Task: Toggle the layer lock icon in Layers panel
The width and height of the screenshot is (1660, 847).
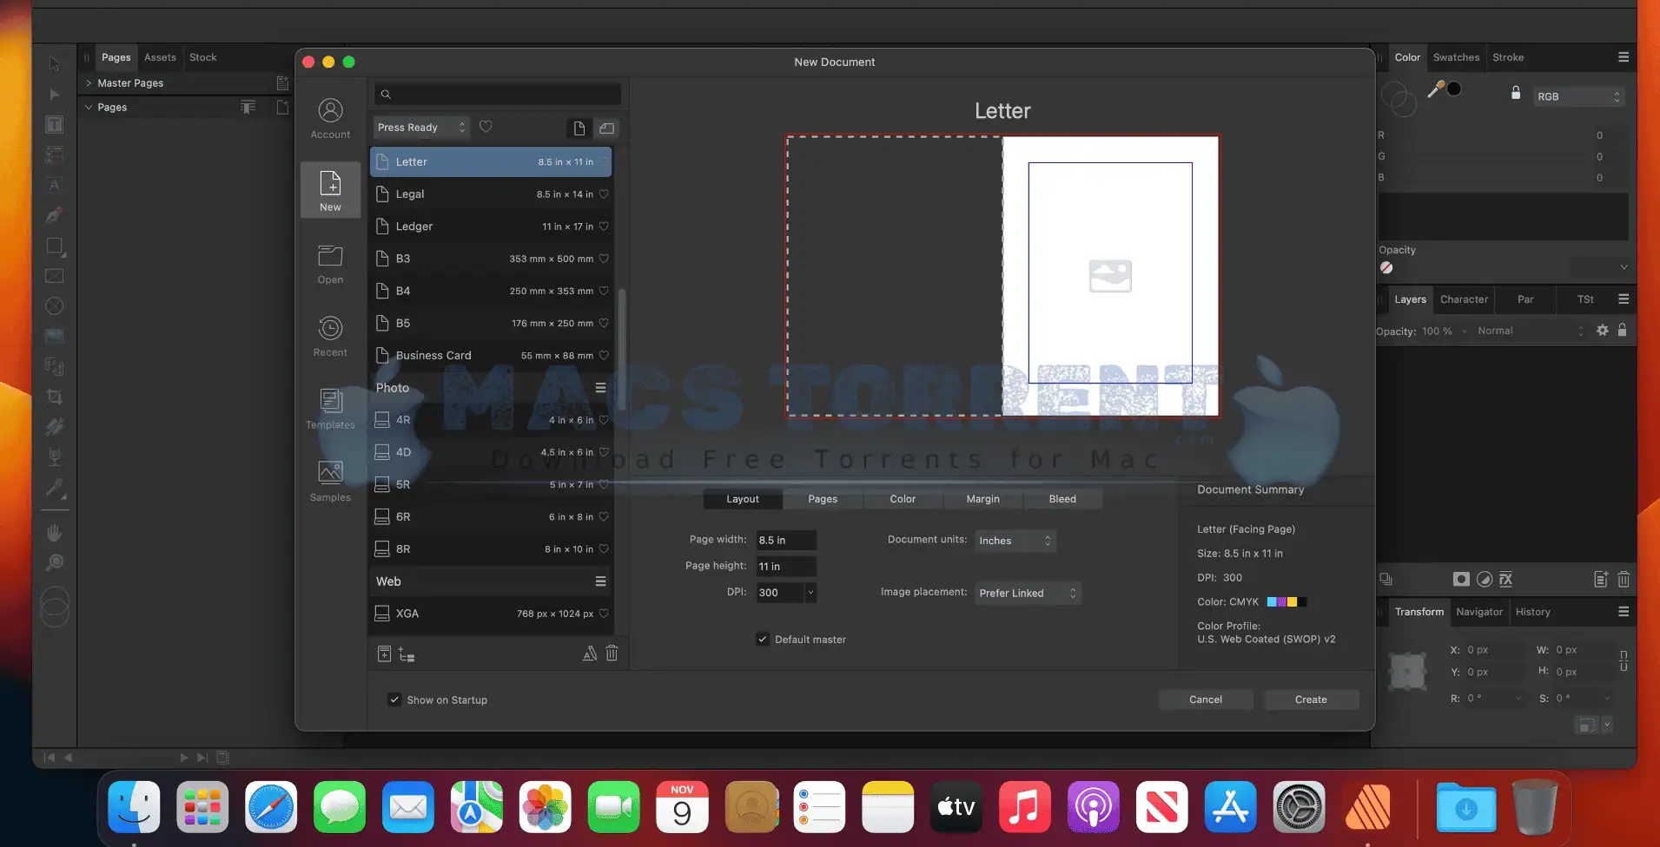Action: tap(1622, 330)
